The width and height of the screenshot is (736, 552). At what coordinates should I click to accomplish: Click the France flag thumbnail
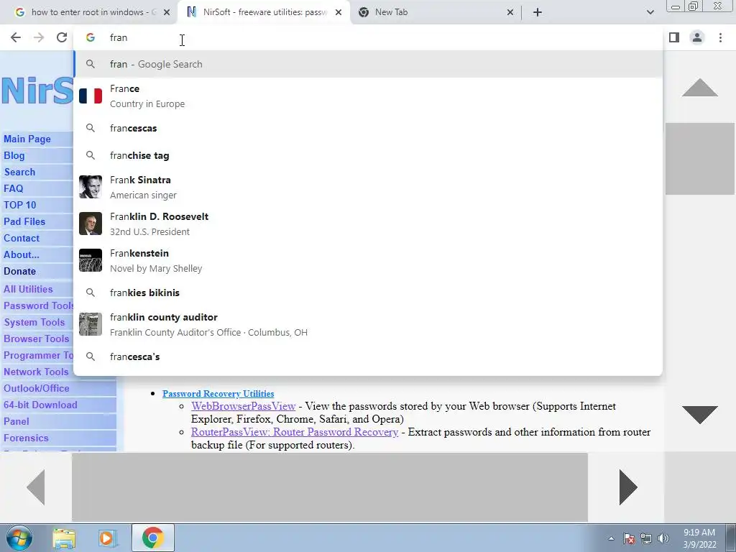tap(91, 96)
